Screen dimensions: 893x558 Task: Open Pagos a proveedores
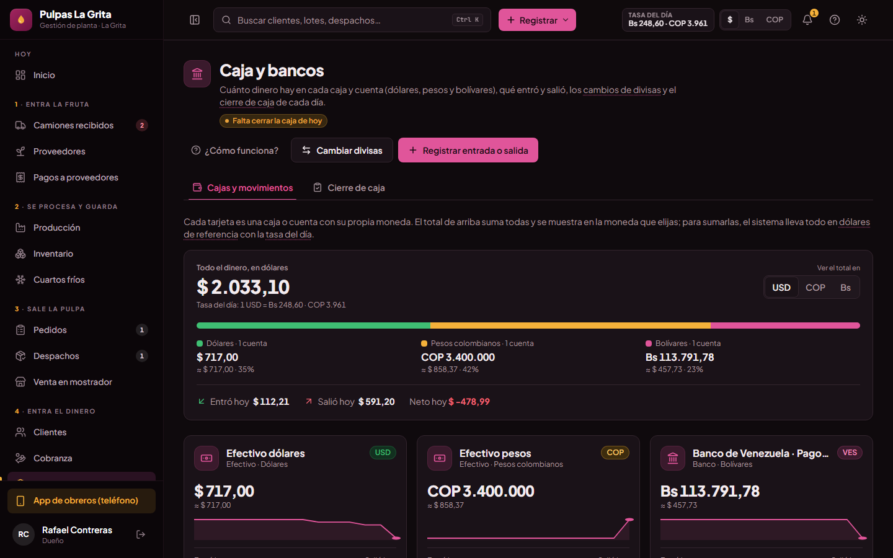(81, 177)
